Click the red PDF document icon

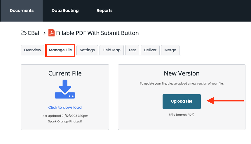tap(51, 33)
